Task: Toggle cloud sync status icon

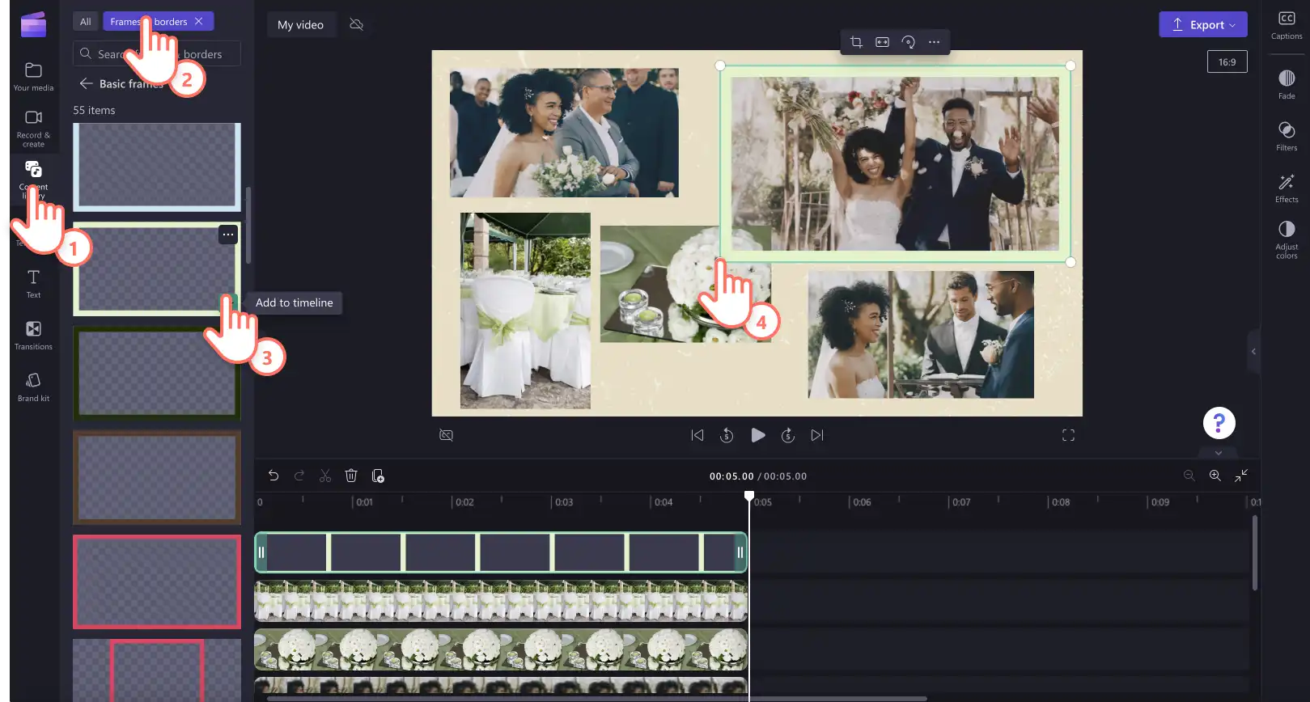Action: (x=356, y=24)
